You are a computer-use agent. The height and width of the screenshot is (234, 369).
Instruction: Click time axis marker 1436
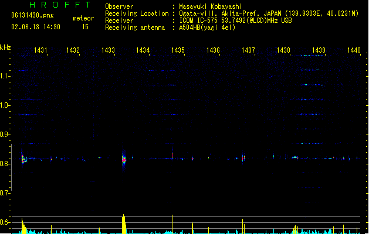(213, 50)
